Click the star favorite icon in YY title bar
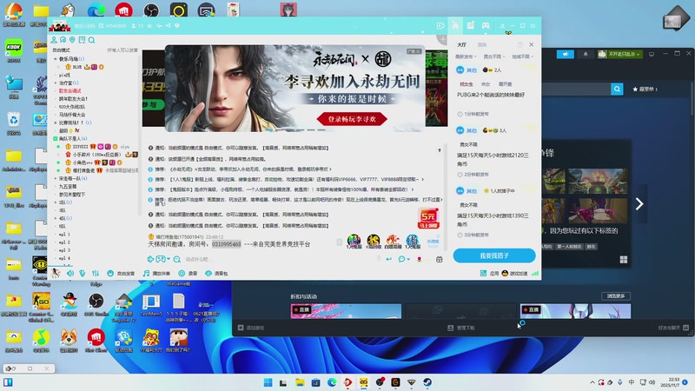695x391 pixels. pyautogui.click(x=149, y=26)
